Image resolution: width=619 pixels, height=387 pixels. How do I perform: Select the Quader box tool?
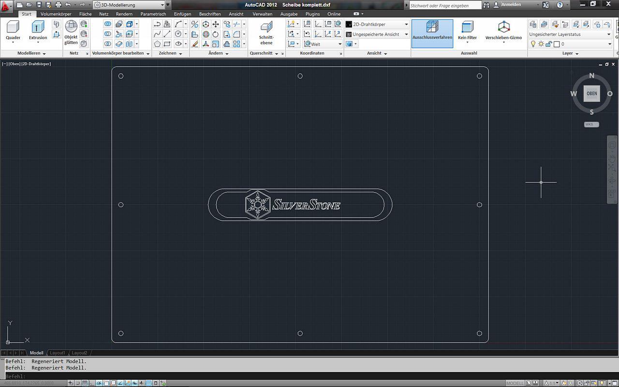[13, 31]
